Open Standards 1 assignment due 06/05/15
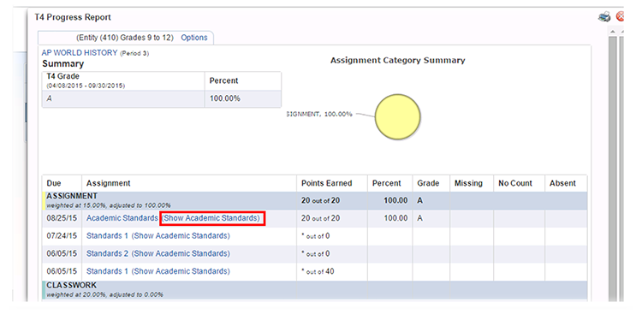 pos(107,271)
